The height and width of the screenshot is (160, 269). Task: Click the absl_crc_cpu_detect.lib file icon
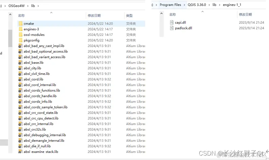tap(20, 118)
